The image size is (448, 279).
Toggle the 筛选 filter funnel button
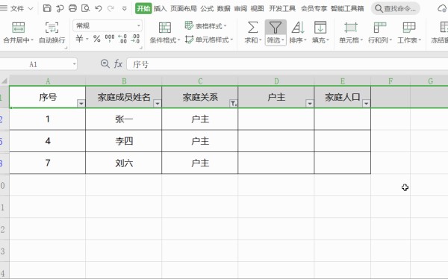click(x=276, y=32)
